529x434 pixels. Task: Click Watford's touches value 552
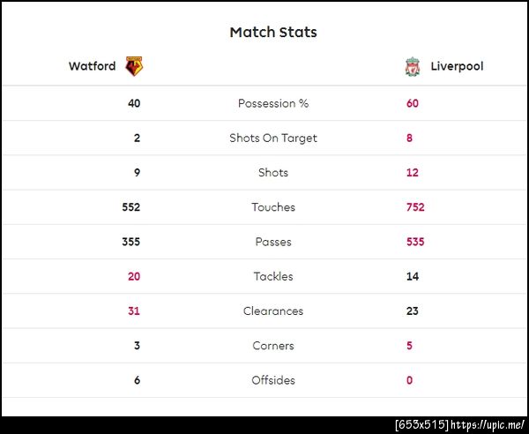tap(130, 207)
